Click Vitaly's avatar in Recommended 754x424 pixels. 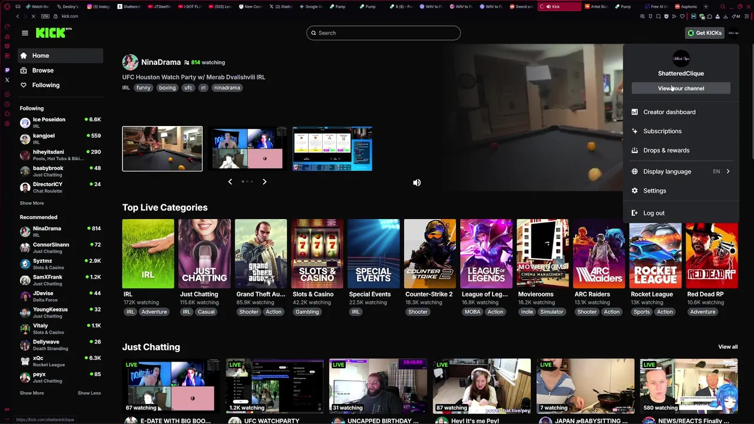click(x=25, y=329)
